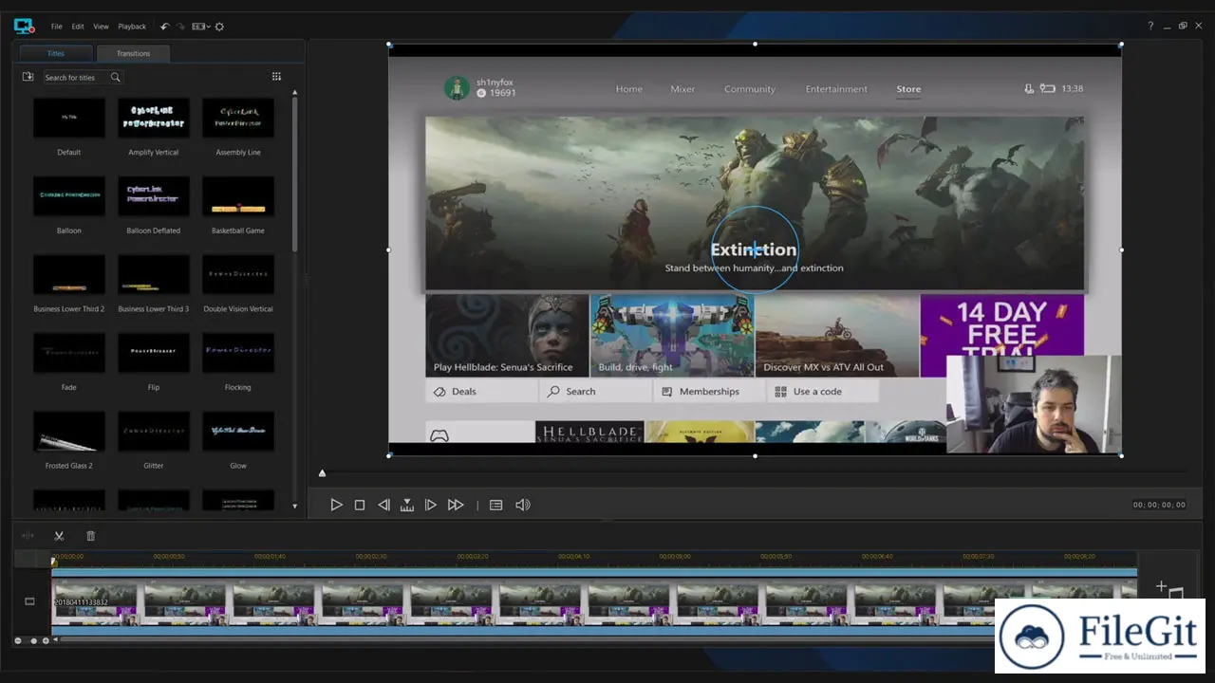Click the top-center resize handle of the preview
The width and height of the screenshot is (1215, 683).
click(755, 44)
